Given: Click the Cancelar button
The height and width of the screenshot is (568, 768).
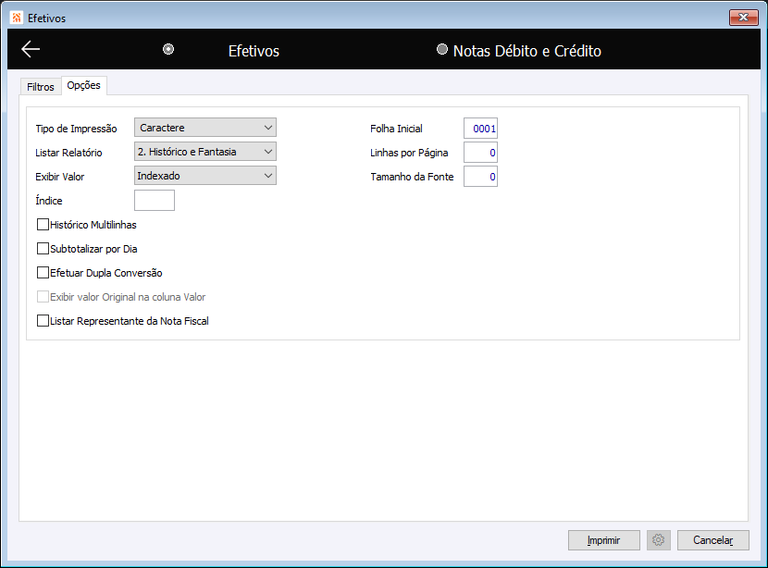Looking at the screenshot, I should pyautogui.click(x=713, y=540).
